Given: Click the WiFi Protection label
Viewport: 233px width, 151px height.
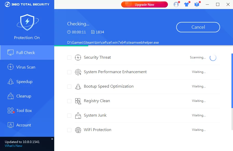Looking at the screenshot, I should [x=98, y=130].
